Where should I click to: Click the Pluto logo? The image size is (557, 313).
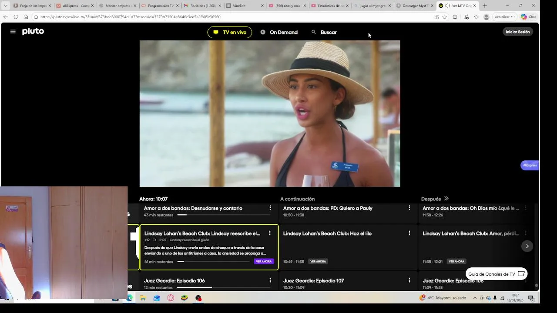33,31
